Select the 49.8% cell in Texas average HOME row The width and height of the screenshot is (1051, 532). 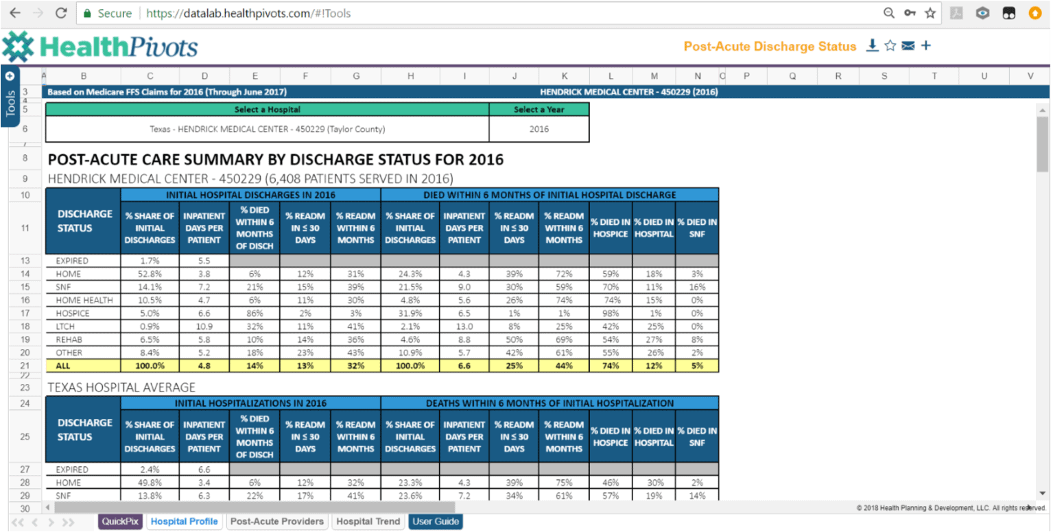(150, 483)
